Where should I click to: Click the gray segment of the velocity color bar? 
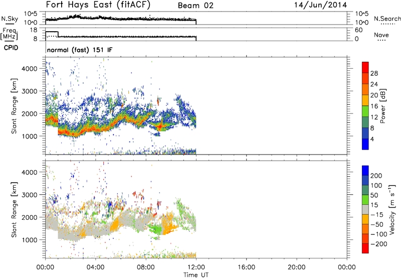365,209
